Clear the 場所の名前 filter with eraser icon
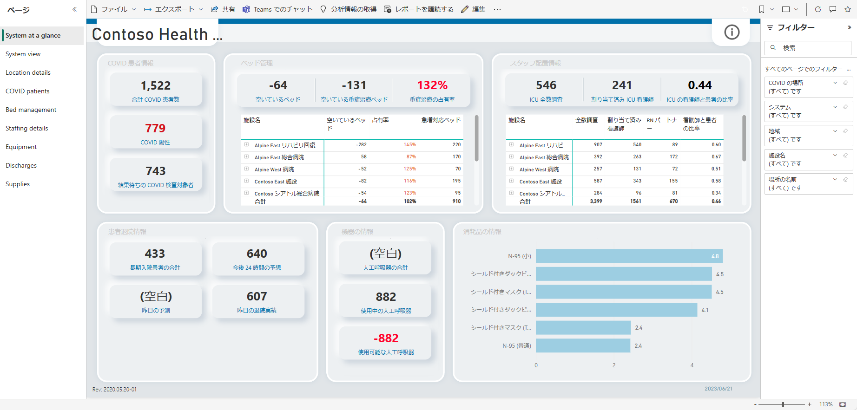 click(845, 179)
